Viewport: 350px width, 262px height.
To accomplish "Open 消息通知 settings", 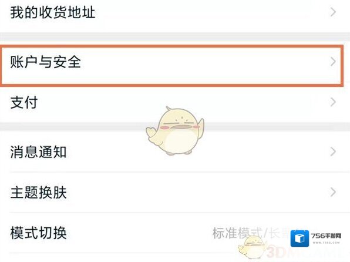I will click(175, 152).
